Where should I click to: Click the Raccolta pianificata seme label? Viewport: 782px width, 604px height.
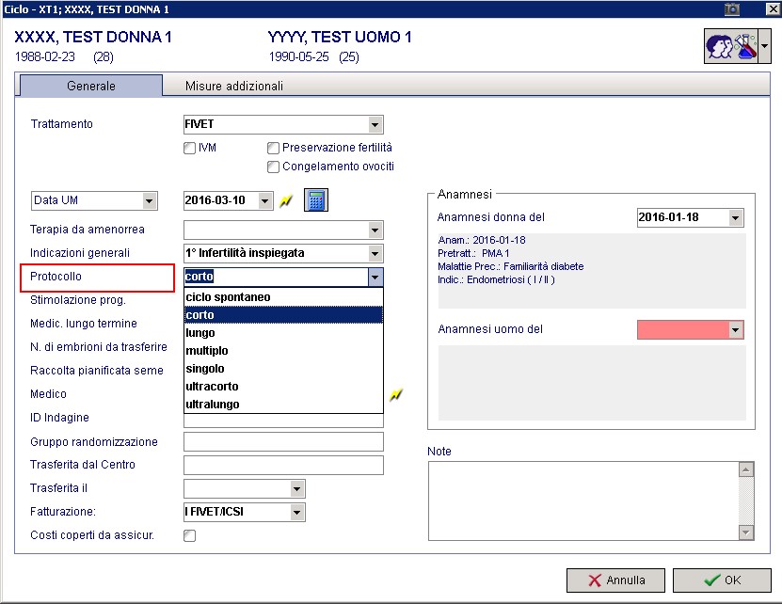pyautogui.click(x=97, y=371)
